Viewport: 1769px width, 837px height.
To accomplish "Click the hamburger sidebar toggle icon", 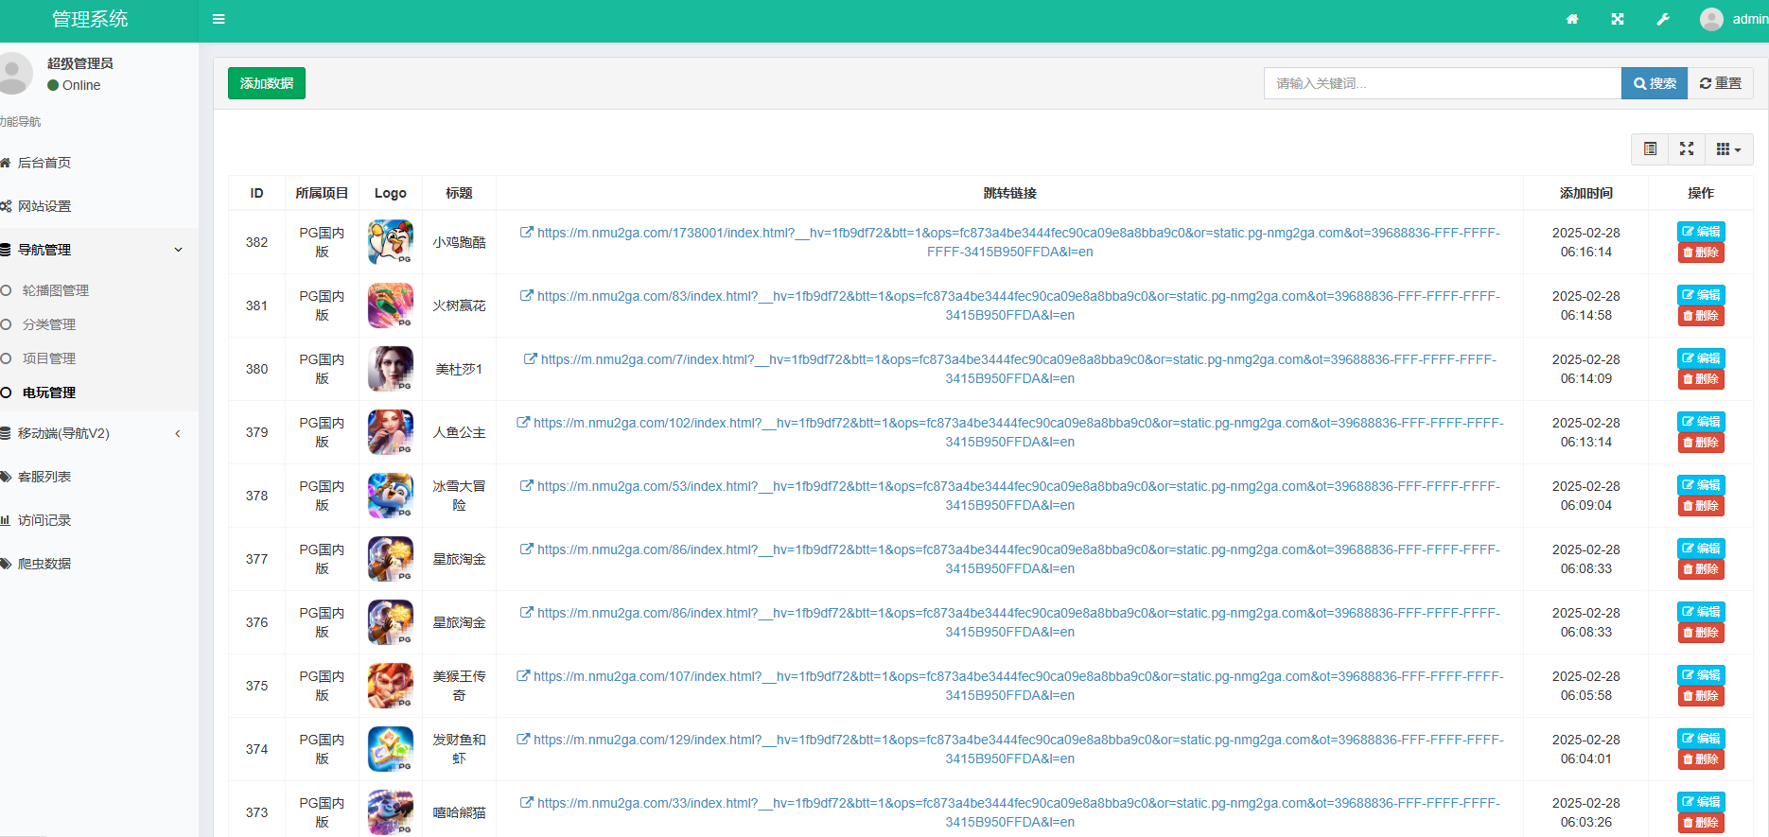I will click(219, 19).
